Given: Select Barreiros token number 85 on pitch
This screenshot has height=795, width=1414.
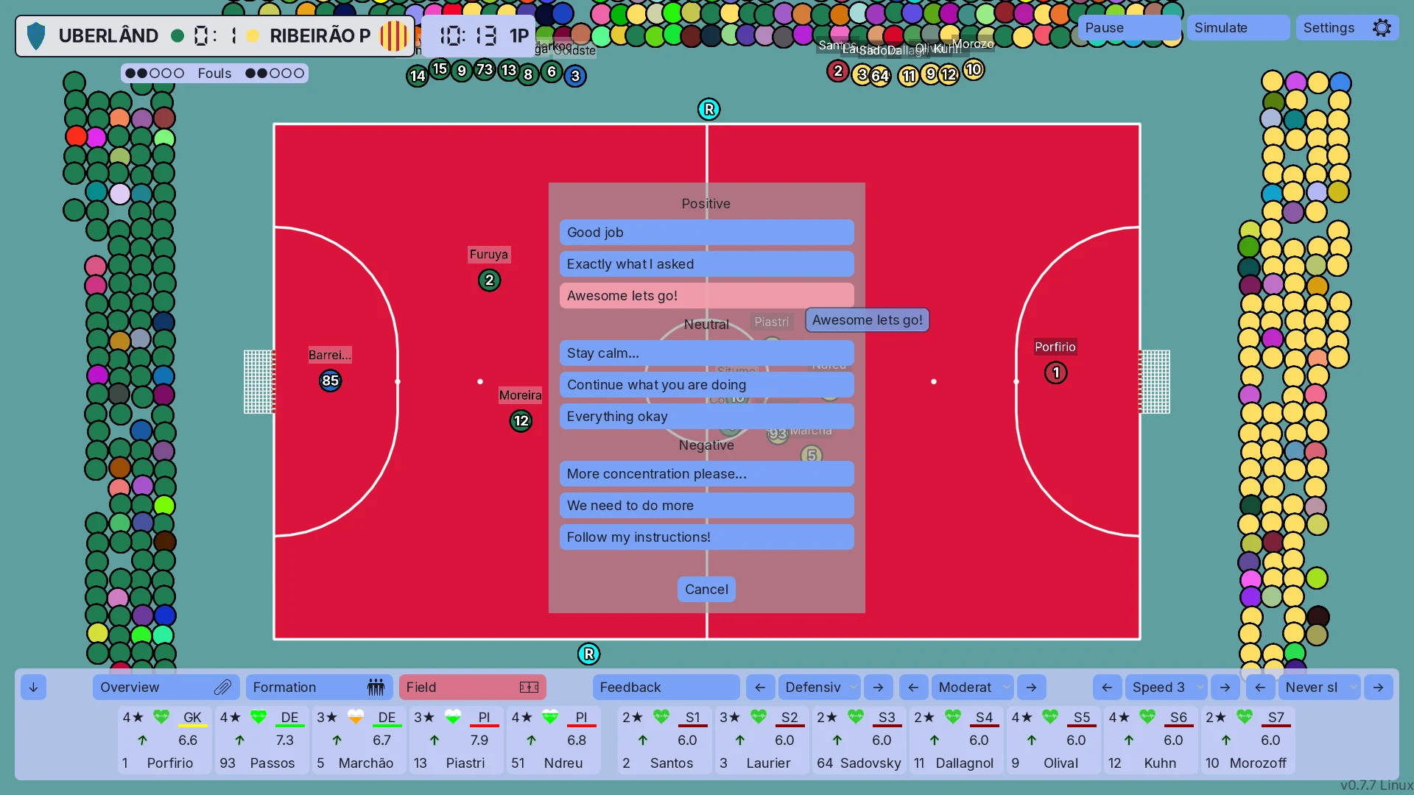Looking at the screenshot, I should click(x=330, y=381).
